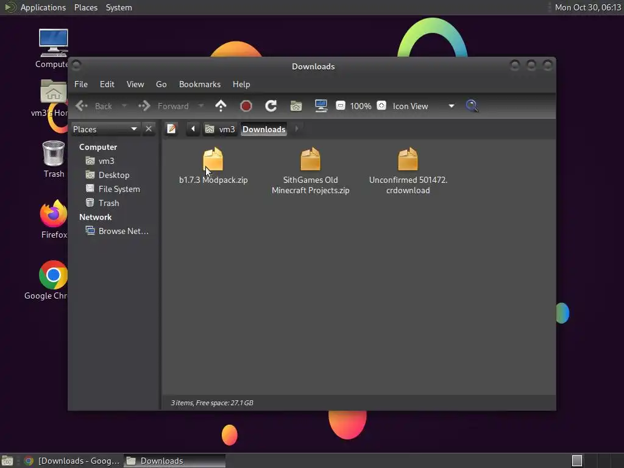Open Forward history dropdown arrow
The height and width of the screenshot is (468, 624).
201,106
